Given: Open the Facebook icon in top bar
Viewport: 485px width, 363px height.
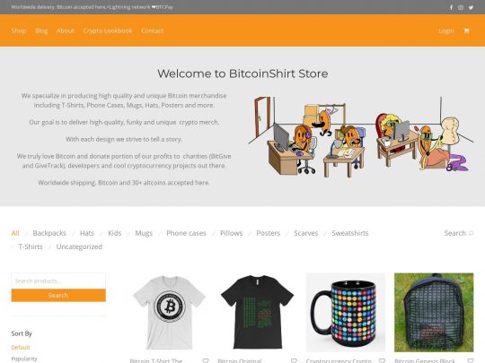Looking at the screenshot, I should pyautogui.click(x=451, y=7).
